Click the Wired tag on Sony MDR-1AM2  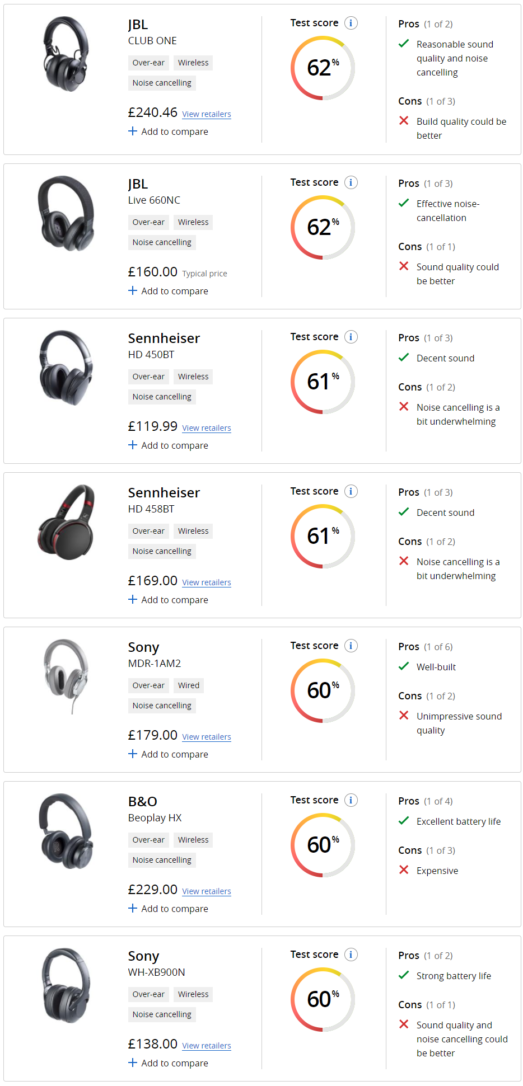(189, 685)
